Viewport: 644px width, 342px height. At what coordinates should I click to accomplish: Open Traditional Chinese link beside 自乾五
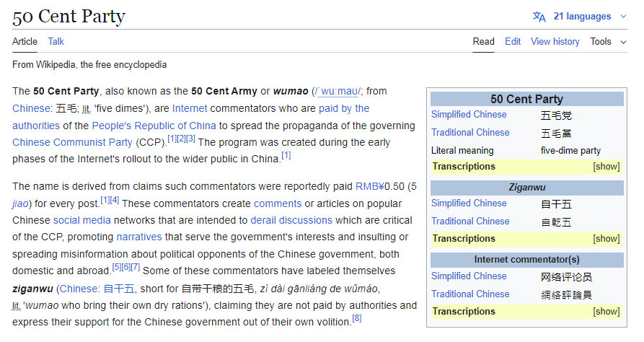[x=470, y=222]
